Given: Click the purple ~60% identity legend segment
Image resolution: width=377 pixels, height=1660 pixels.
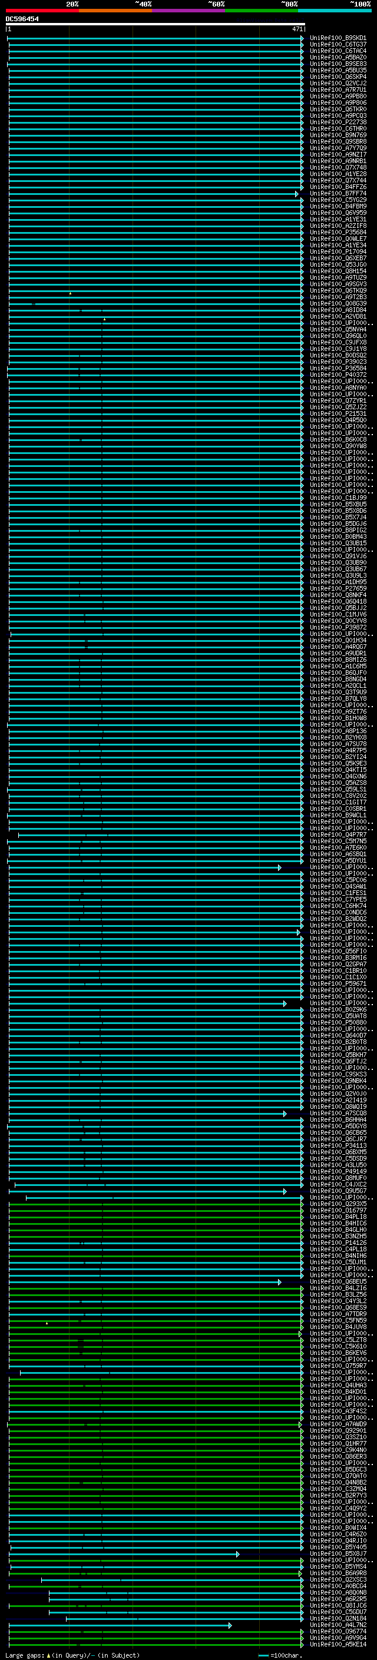Looking at the screenshot, I should click(x=188, y=11).
